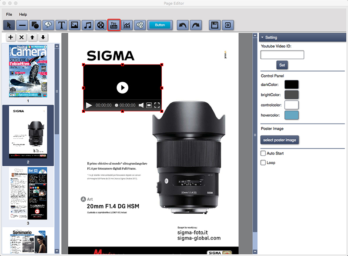Select the arrow selection tool
348x256 pixels.
pyautogui.click(x=10, y=25)
